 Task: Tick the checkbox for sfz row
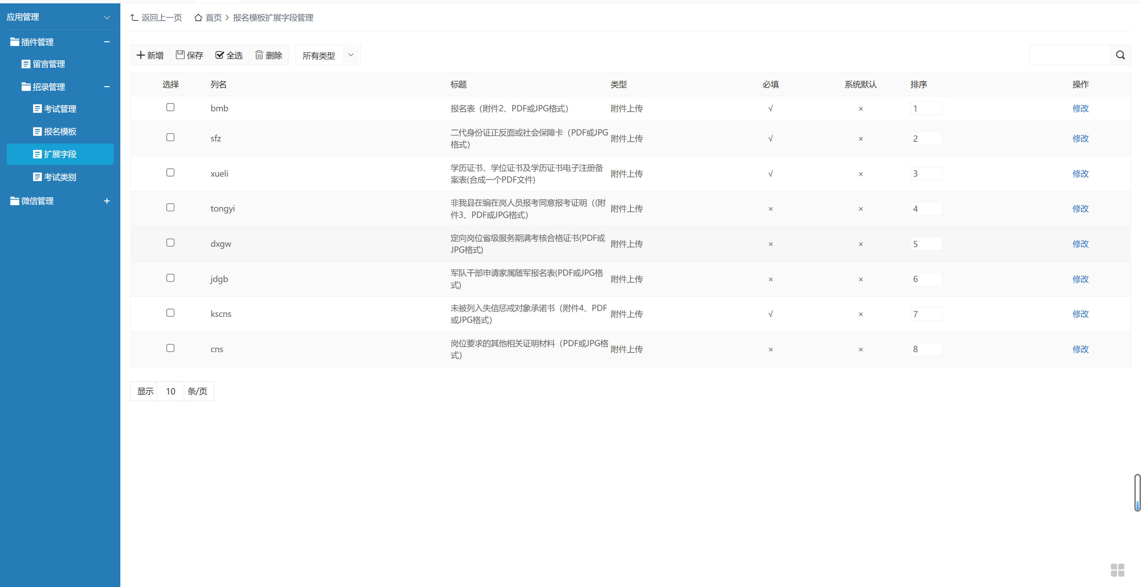coord(170,138)
